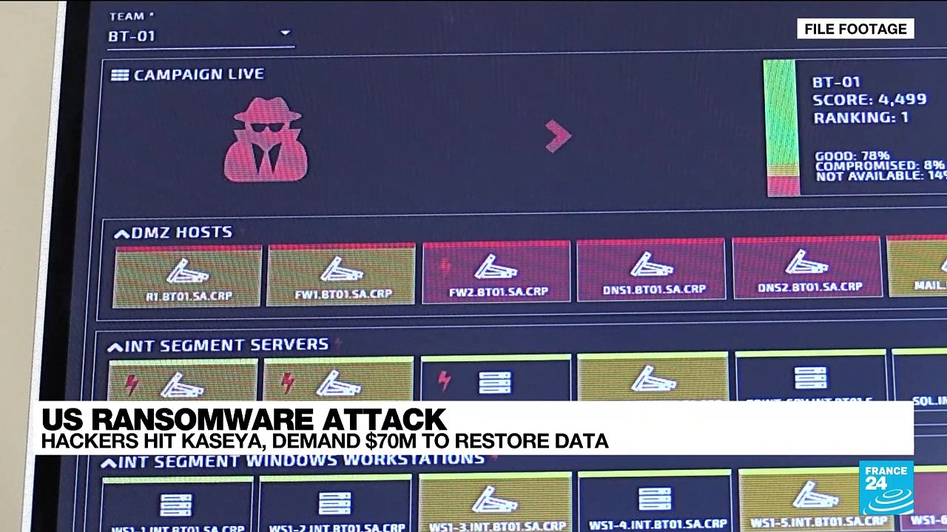Open the FW1.BT01.SA.CRP host tile
Viewport: 947px width, 532px height.
click(x=341, y=275)
